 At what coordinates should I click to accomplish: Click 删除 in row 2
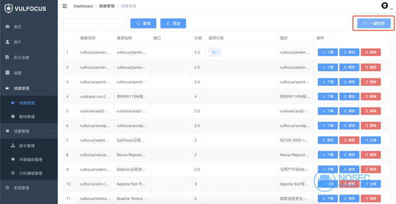coord(371,67)
